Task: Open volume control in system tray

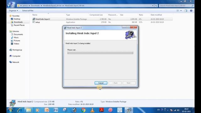Action: (x=178, y=110)
